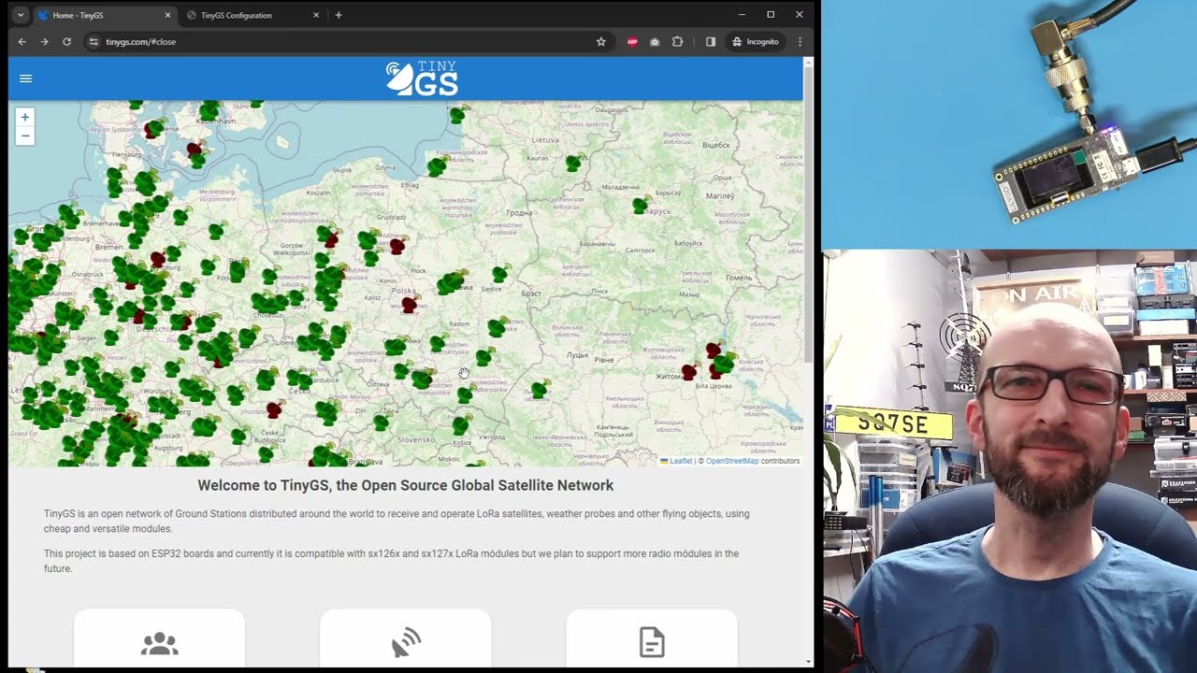Select the green station marker above Siedlce
Viewport: 1197px width, 673px height.
pos(500,274)
